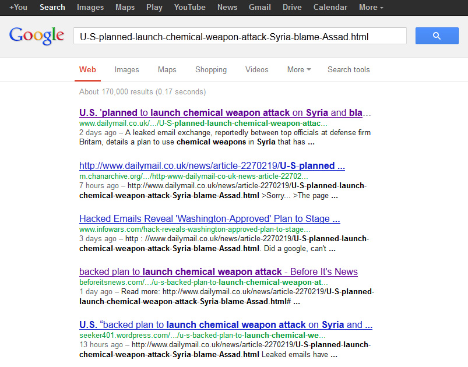Click the '3 days ago' snippet text
468x367 pixels.
tap(224, 244)
